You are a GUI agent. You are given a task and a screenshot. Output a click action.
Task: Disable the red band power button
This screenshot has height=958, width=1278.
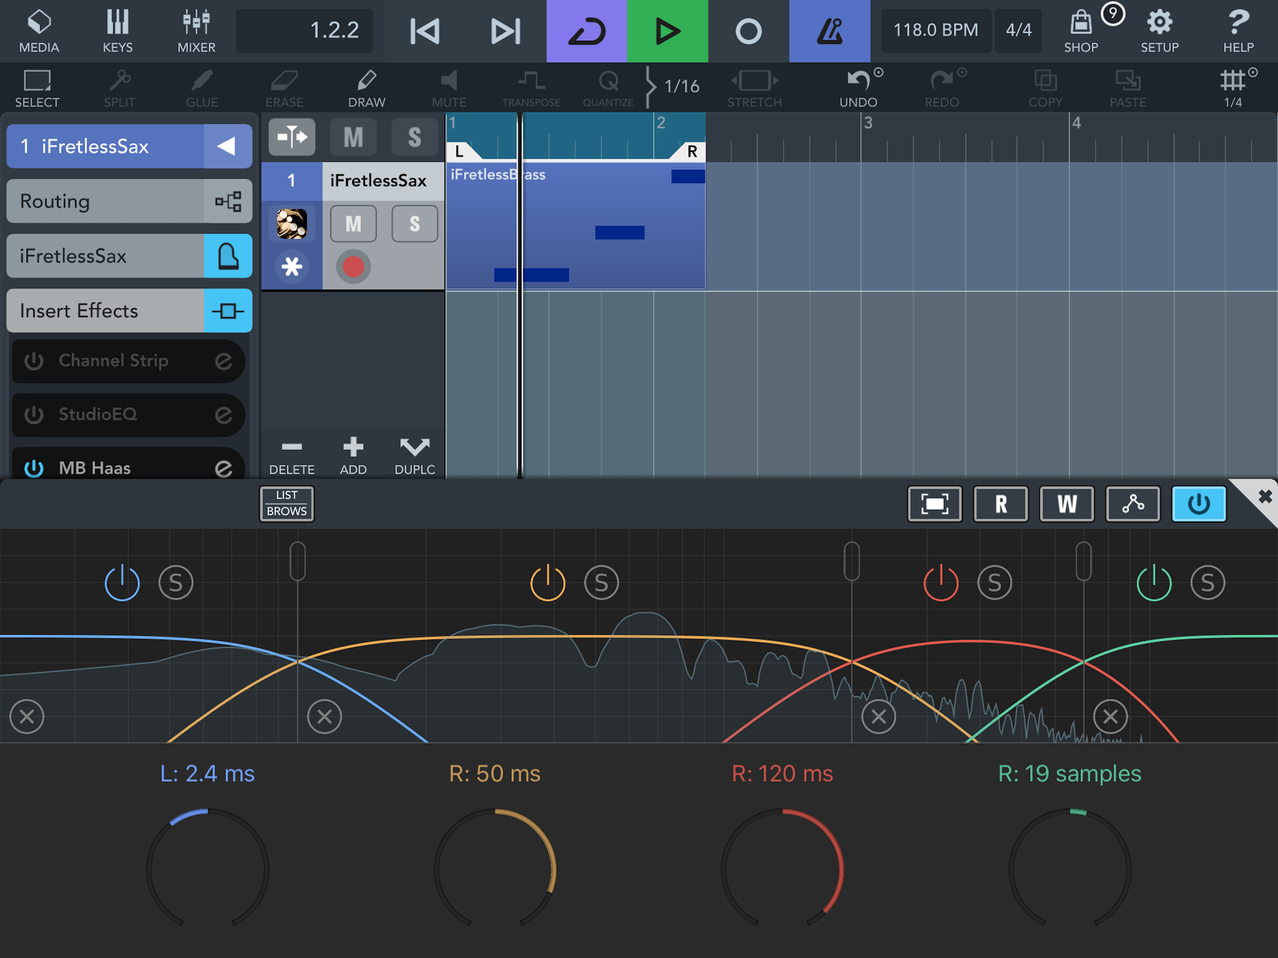tap(941, 582)
